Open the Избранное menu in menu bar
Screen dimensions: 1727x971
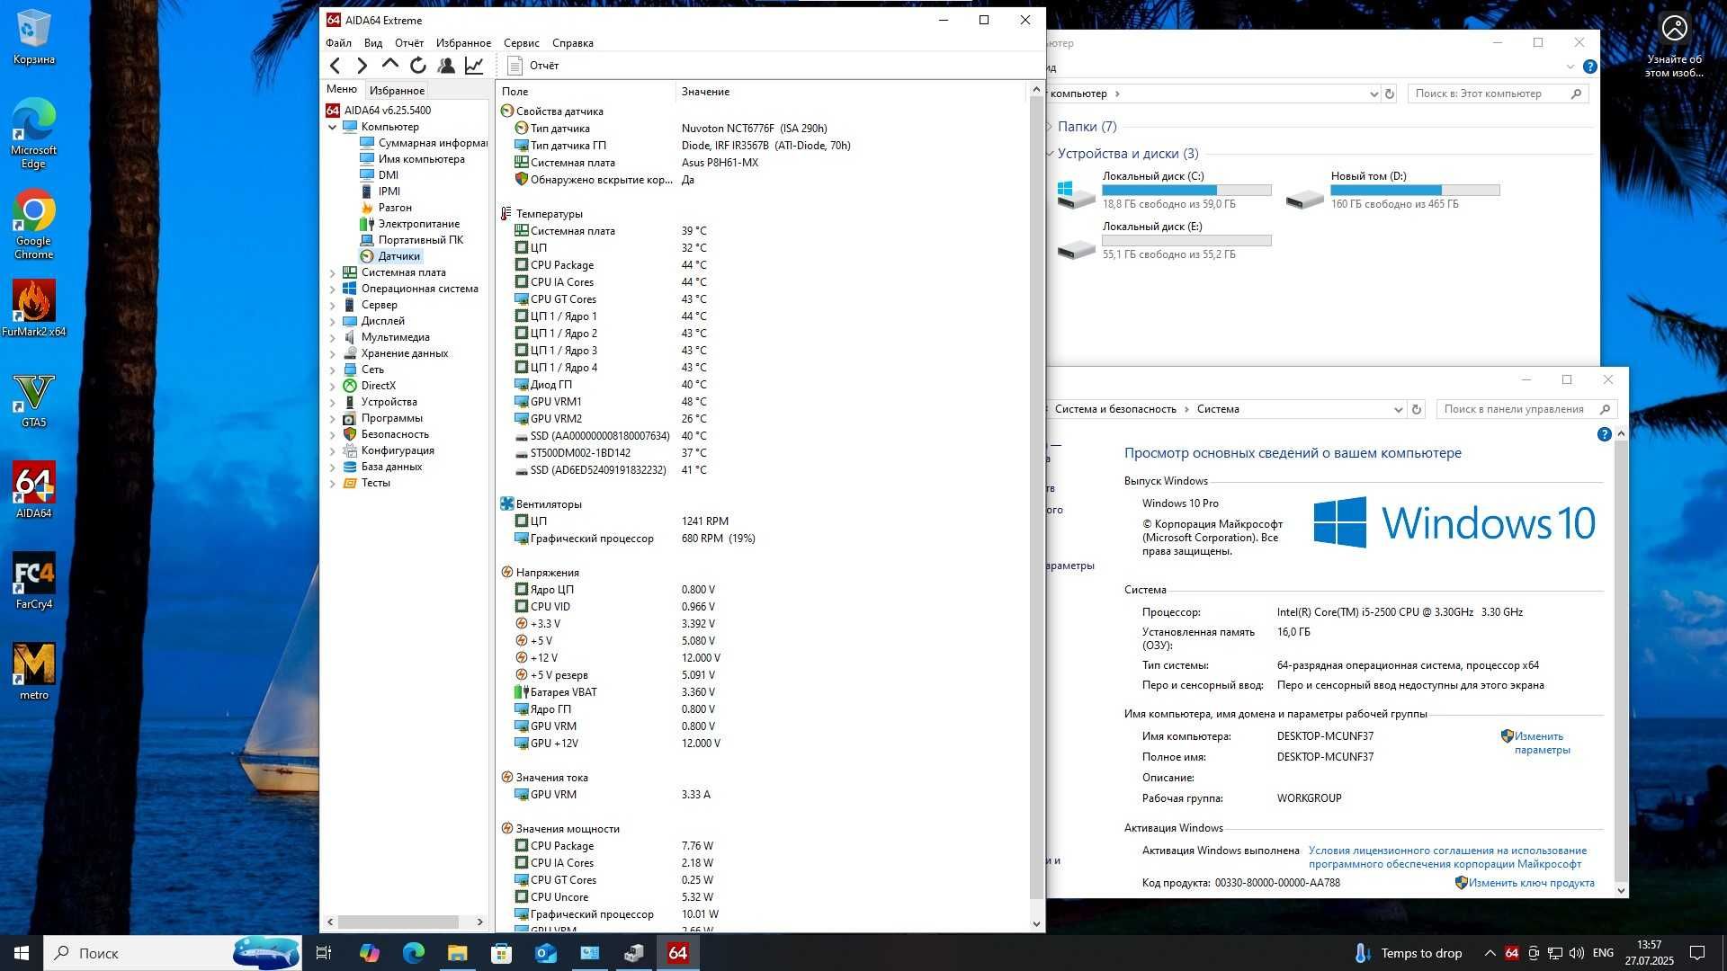point(463,43)
